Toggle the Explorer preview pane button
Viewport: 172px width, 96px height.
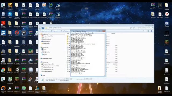148,31
